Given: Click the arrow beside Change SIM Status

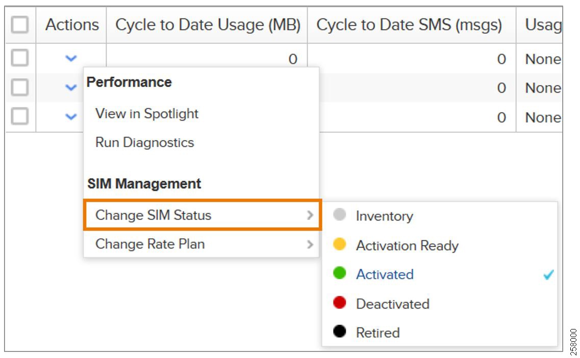Looking at the screenshot, I should click(310, 215).
